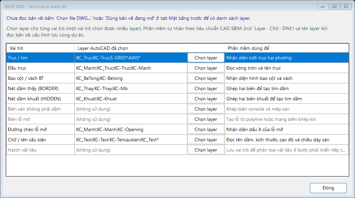Select the 'Trục / tim' role cell

pos(40,58)
